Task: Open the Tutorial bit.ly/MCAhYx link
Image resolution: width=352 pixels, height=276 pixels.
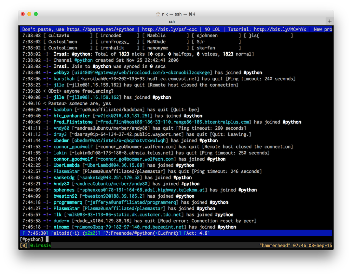Action: click(280, 29)
